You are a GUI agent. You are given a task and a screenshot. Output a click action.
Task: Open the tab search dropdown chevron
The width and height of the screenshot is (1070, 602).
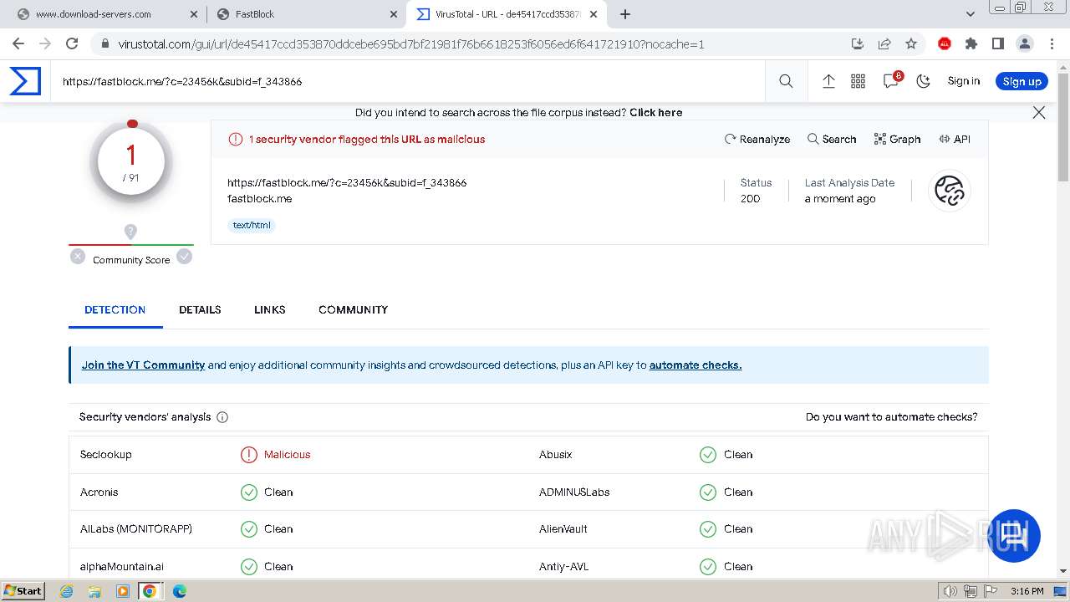(971, 14)
